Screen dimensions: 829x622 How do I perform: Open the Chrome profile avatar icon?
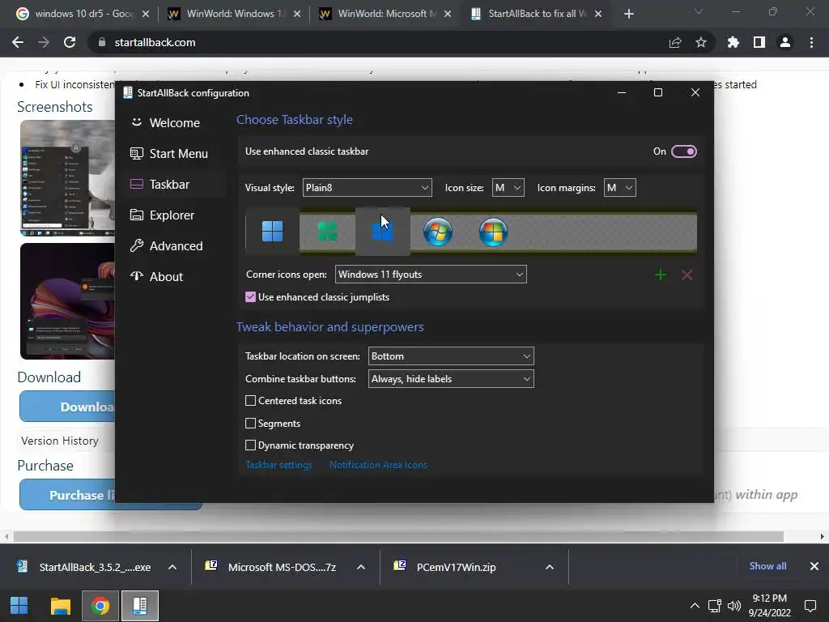click(785, 42)
